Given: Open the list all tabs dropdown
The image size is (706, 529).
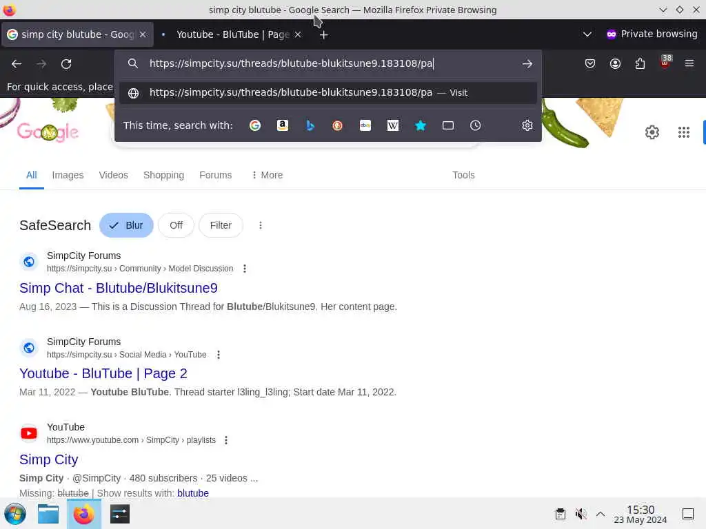Looking at the screenshot, I should pyautogui.click(x=587, y=34).
